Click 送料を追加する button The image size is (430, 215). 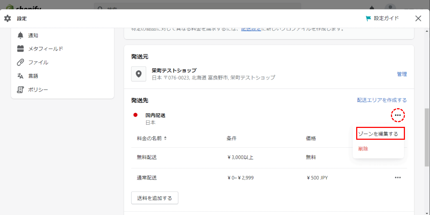(155, 198)
